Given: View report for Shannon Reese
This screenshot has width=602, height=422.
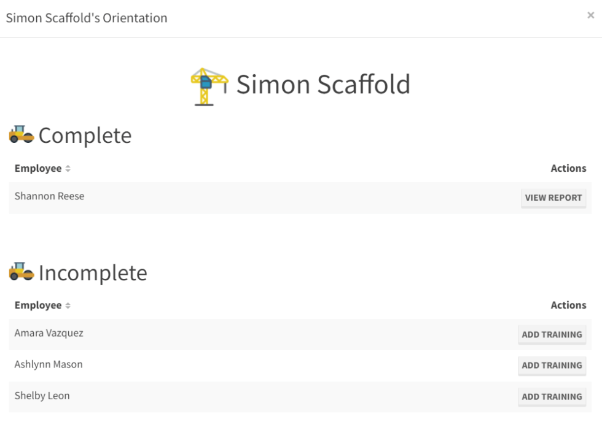Looking at the screenshot, I should [x=553, y=198].
